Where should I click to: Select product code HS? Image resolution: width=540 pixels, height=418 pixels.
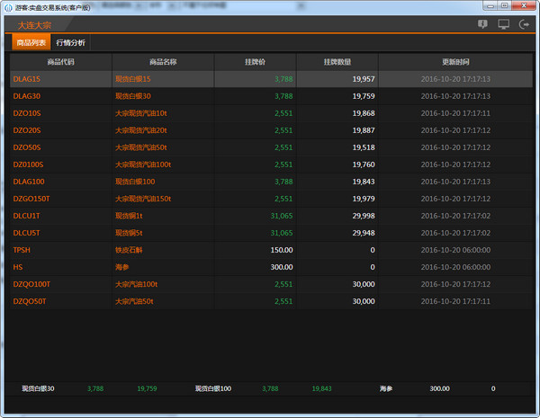coord(18,267)
